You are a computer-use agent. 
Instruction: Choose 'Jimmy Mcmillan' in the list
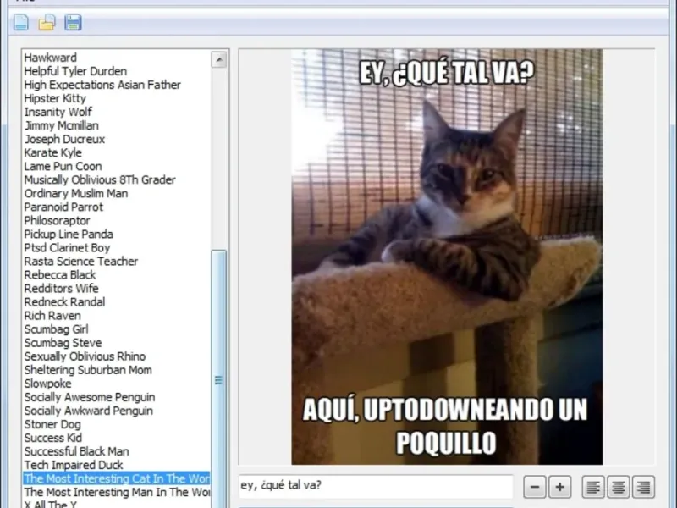click(61, 125)
